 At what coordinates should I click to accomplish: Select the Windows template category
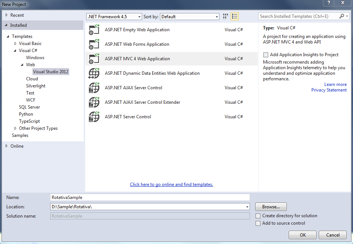tap(35, 58)
